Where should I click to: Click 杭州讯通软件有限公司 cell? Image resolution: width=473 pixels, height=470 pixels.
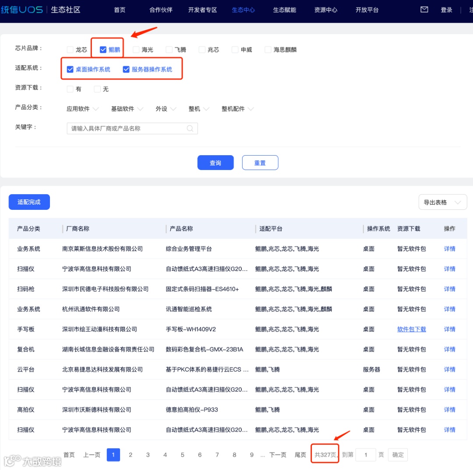coord(91,309)
